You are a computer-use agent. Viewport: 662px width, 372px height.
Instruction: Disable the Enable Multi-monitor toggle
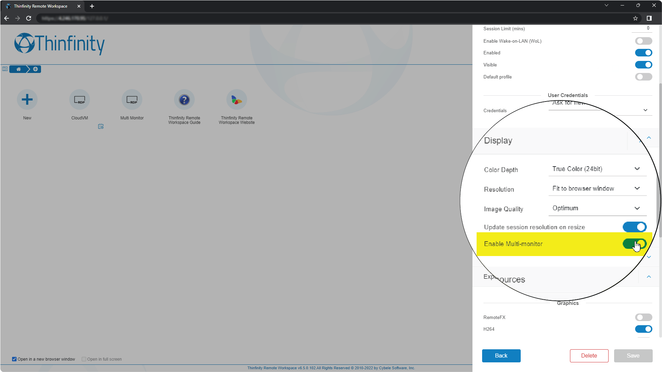pyautogui.click(x=634, y=244)
